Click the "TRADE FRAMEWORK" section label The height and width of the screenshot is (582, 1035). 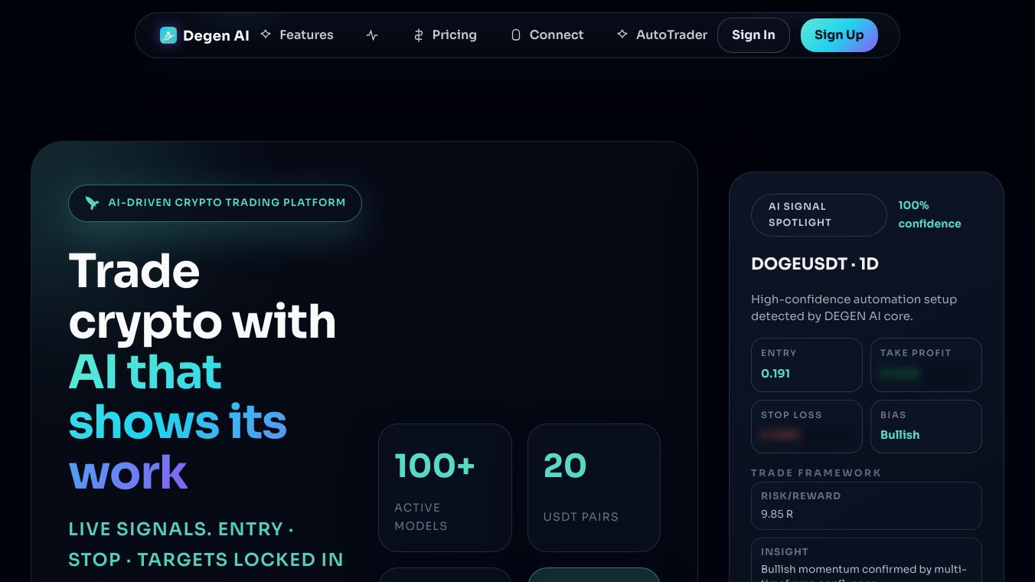pyautogui.click(x=816, y=473)
